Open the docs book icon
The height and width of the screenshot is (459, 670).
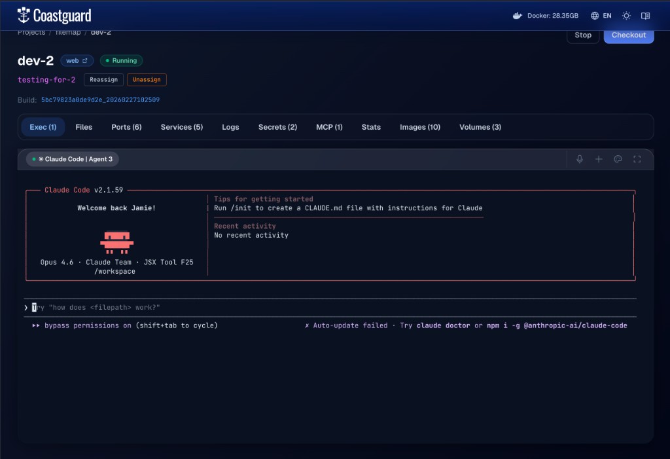click(645, 16)
